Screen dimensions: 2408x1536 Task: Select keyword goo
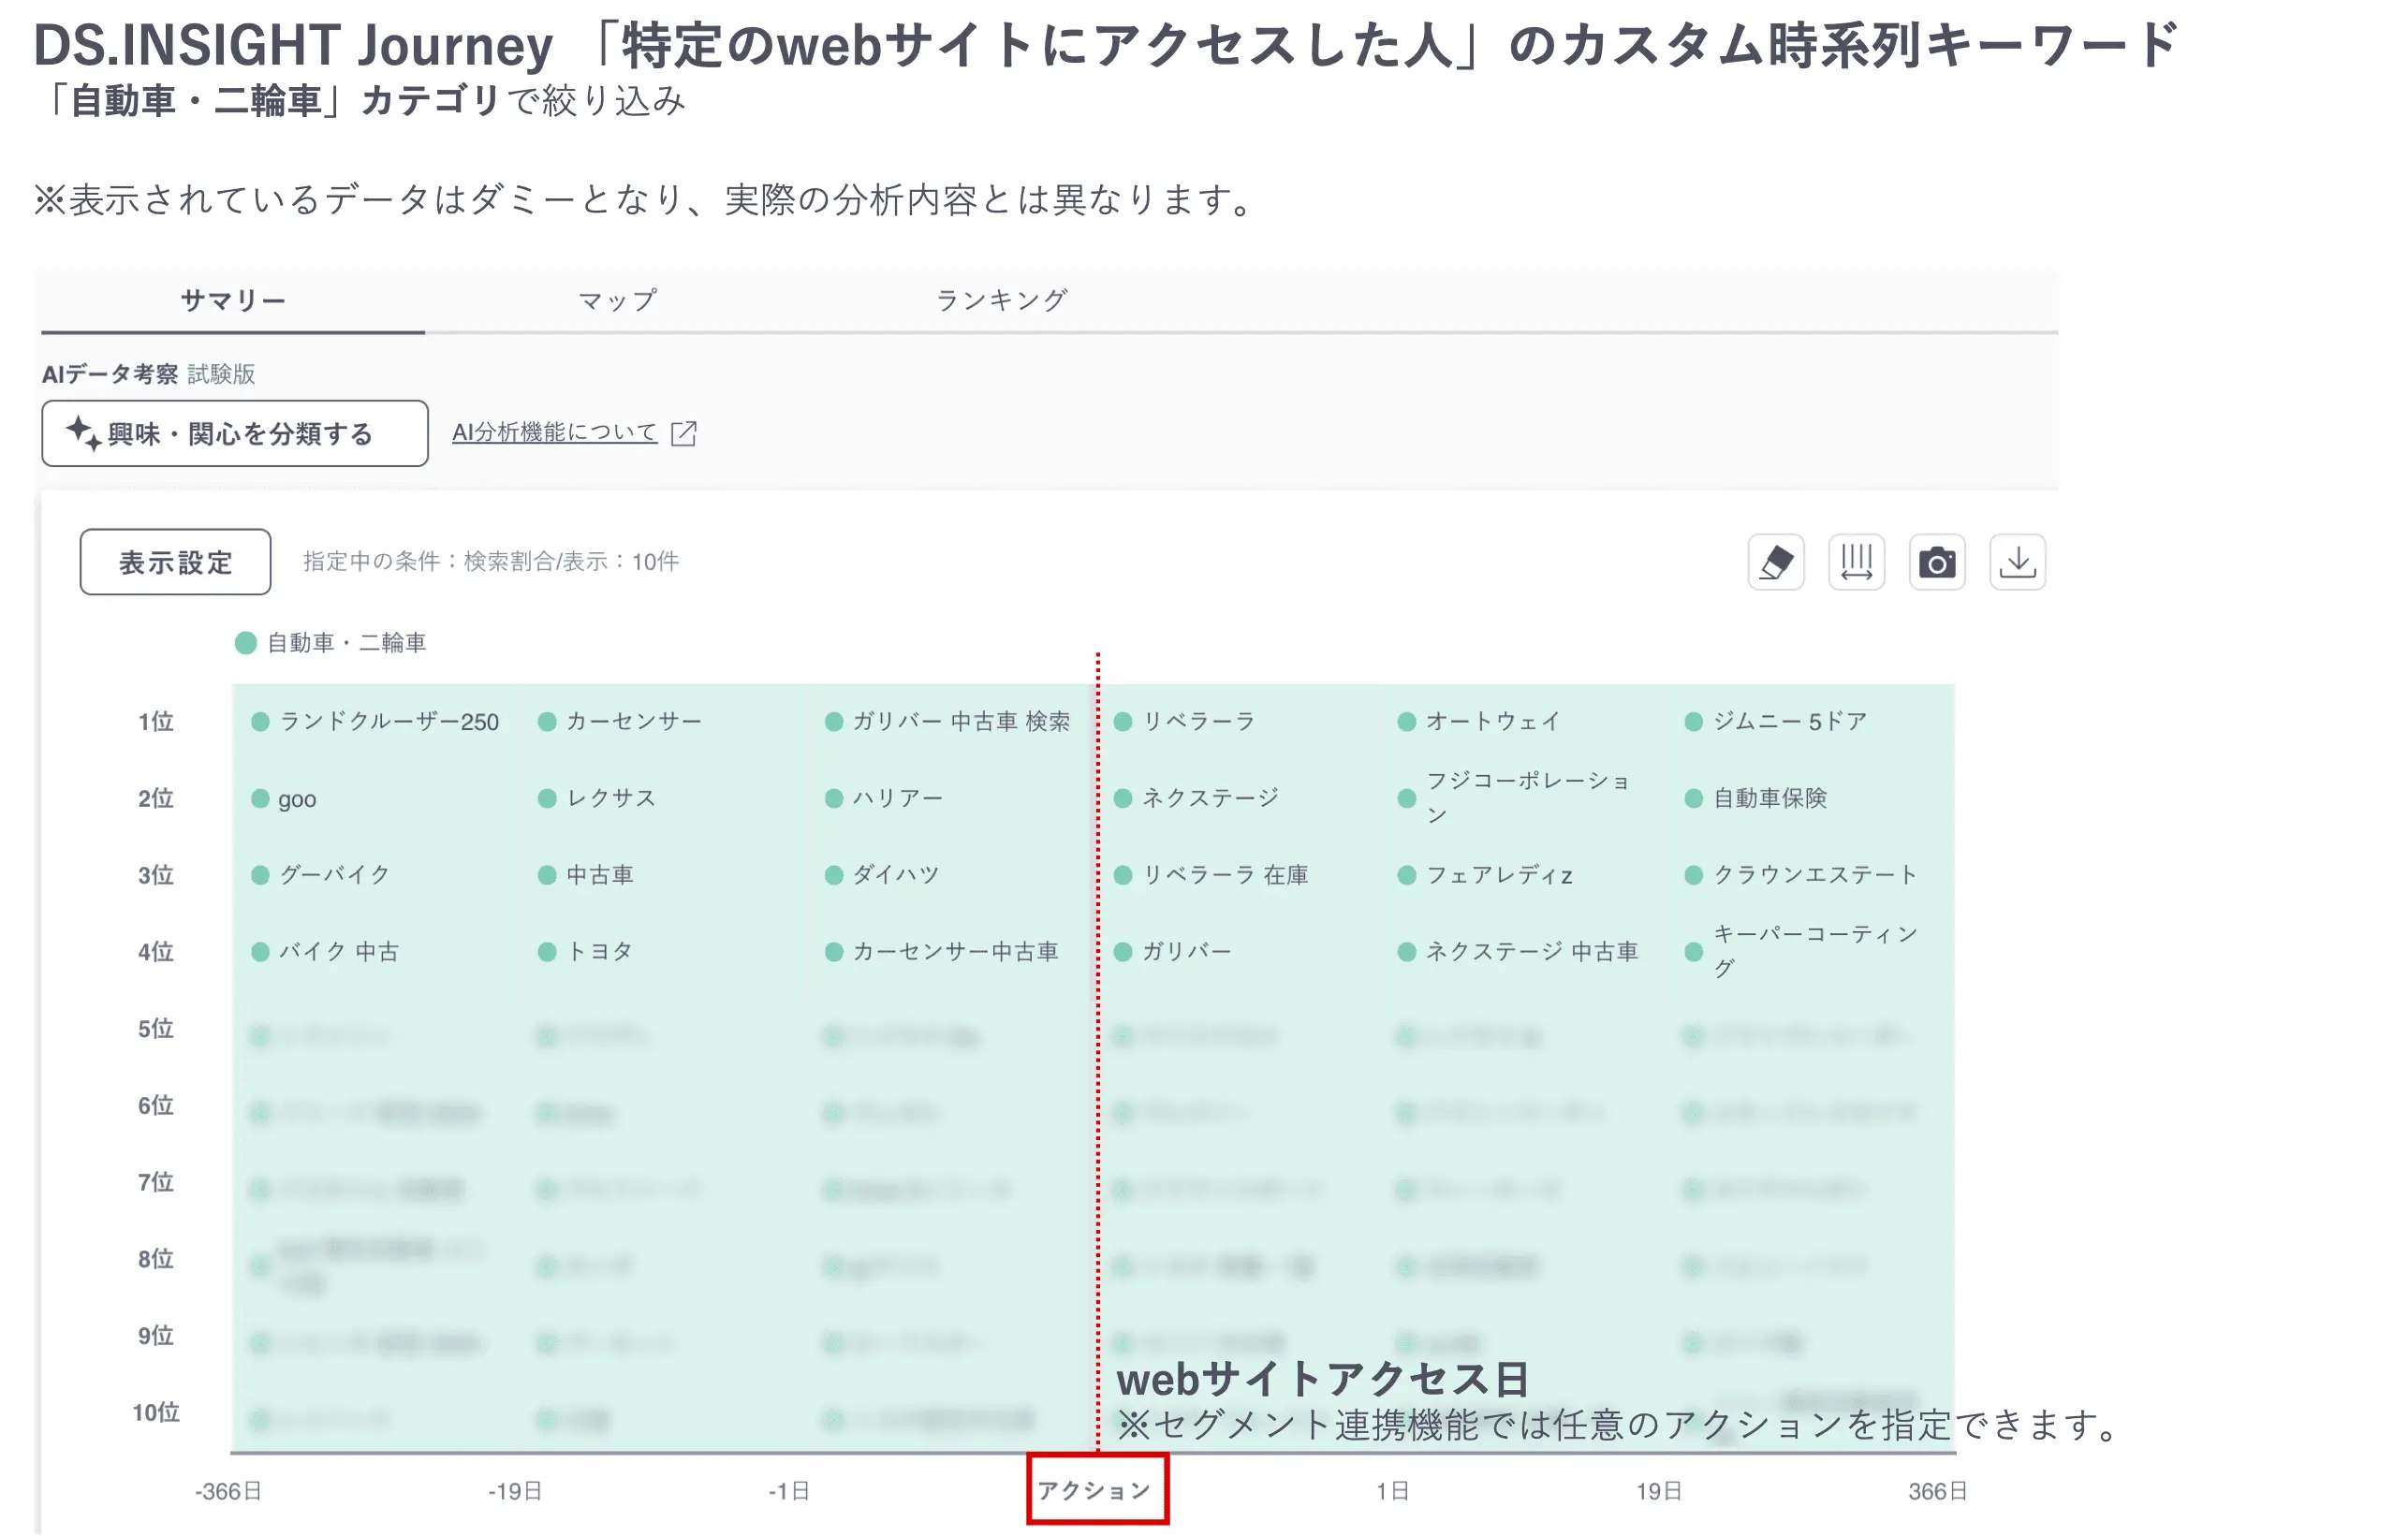(x=297, y=799)
